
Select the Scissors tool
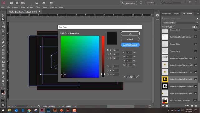click(x=3, y=58)
